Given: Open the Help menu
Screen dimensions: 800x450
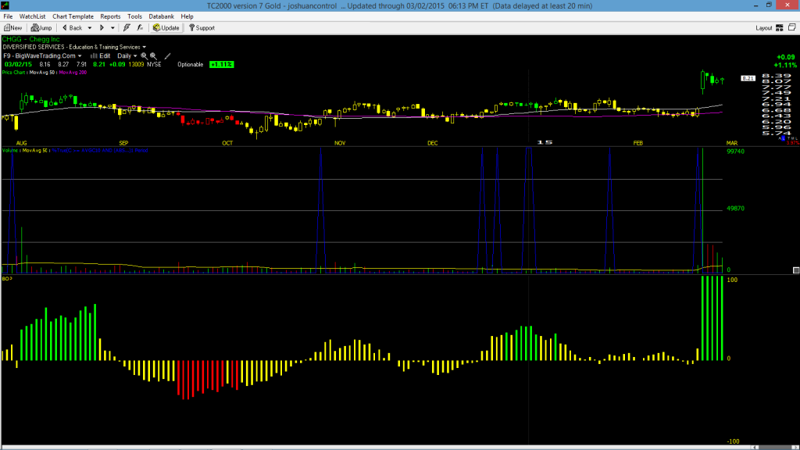Looking at the screenshot, I should pos(187,16).
